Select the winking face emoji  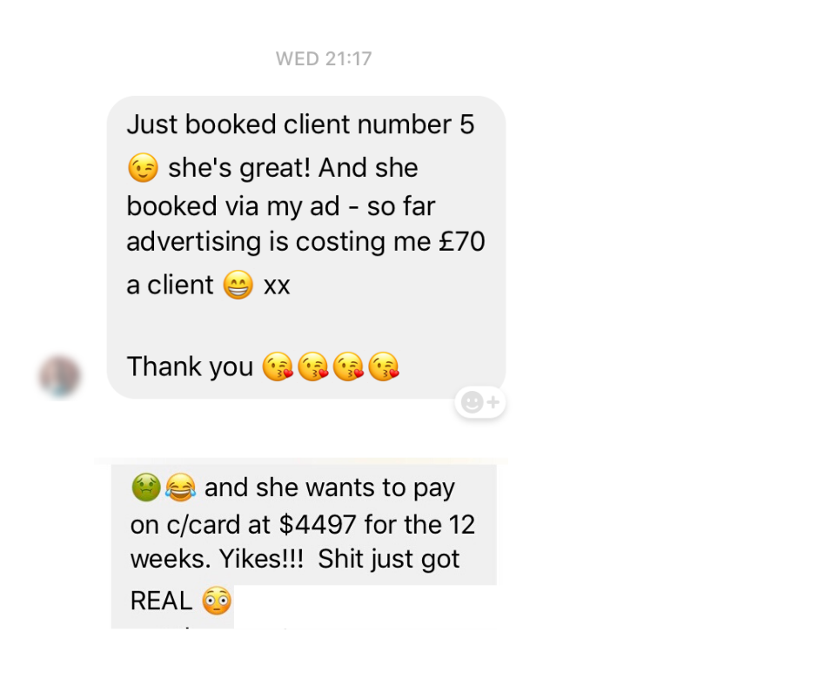143,168
